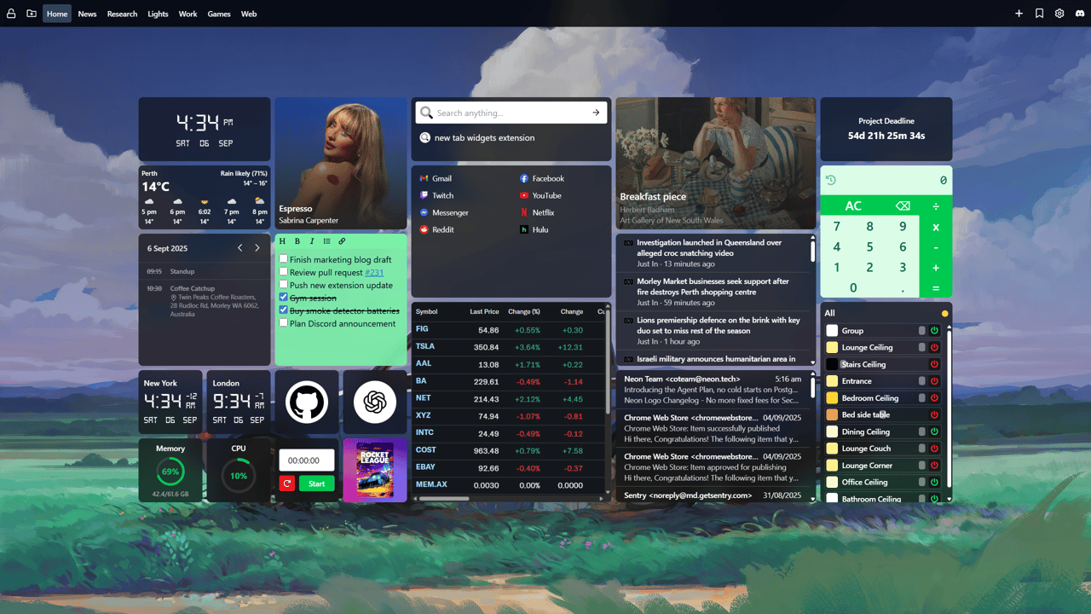This screenshot has width=1091, height=614.
Task: Reset the stopwatch with red button
Action: pos(287,484)
